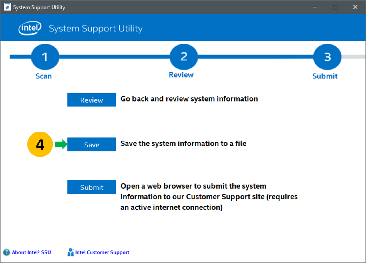This screenshot has width=366, height=263.
Task: Open the About Intel SSU link
Action: coord(31,252)
